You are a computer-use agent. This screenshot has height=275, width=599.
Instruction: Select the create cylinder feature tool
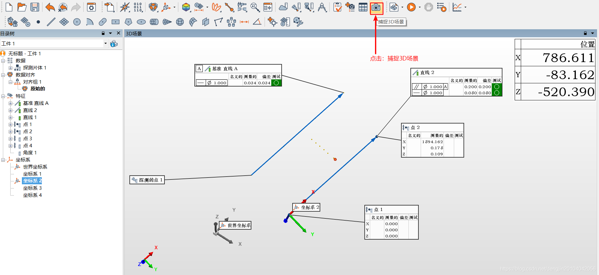pos(154,22)
